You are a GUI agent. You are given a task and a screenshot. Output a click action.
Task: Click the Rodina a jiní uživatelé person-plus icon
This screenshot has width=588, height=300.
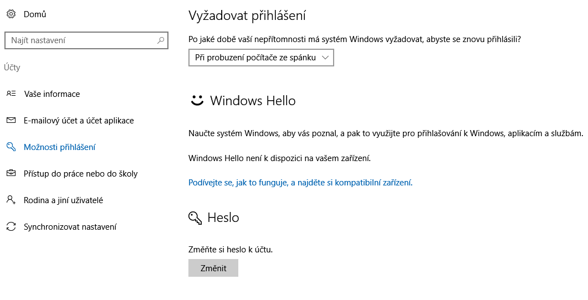[11, 200]
